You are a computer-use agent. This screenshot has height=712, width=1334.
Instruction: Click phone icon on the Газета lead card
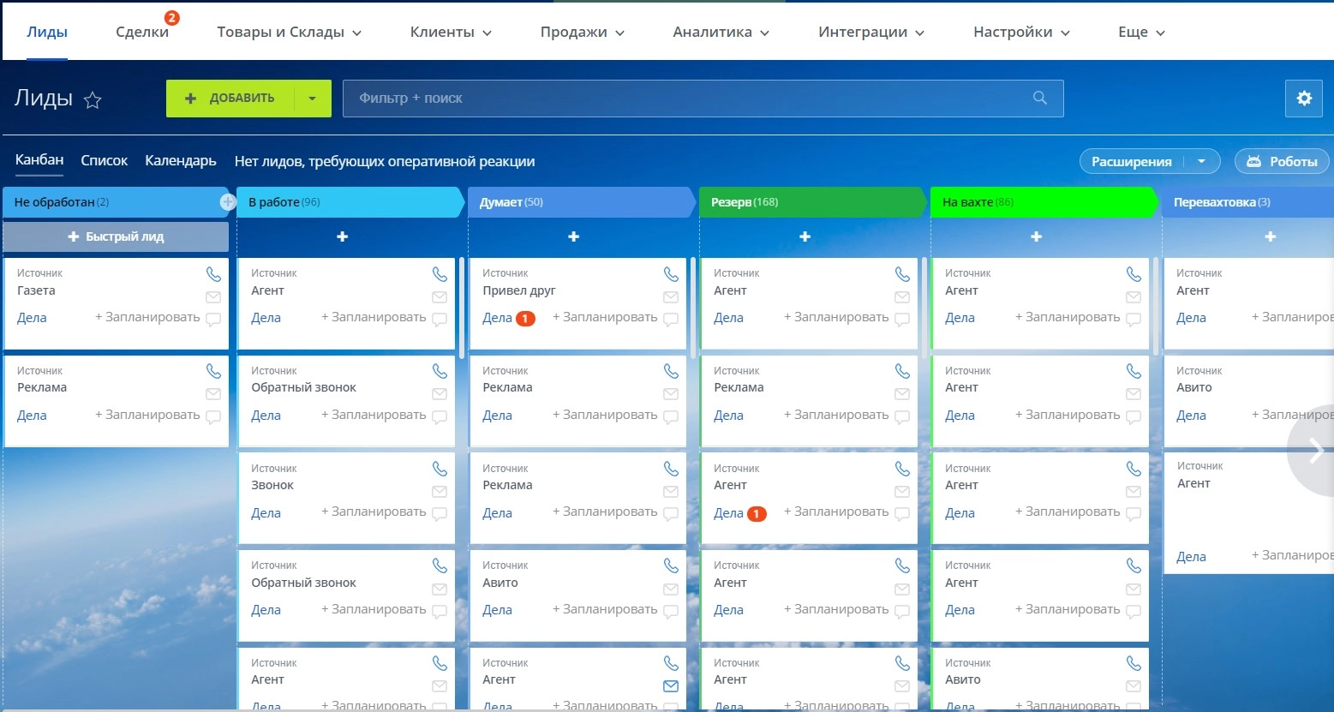[x=213, y=274]
